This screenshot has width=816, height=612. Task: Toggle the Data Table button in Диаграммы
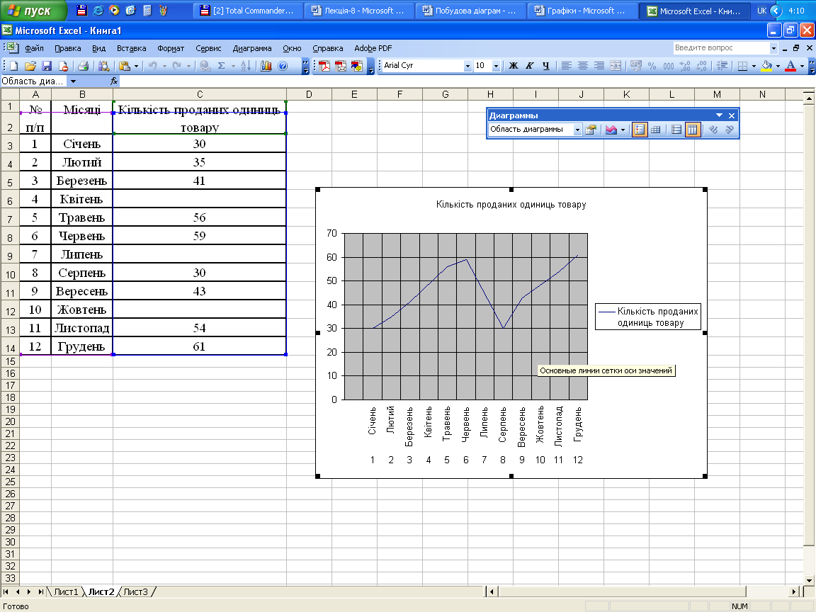(x=656, y=130)
